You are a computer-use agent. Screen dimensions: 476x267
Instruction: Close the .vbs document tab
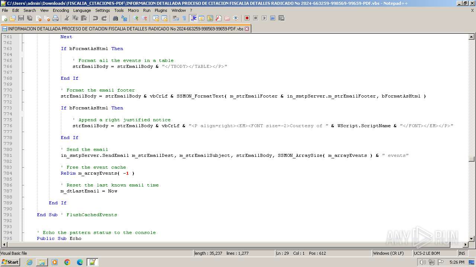[247, 29]
